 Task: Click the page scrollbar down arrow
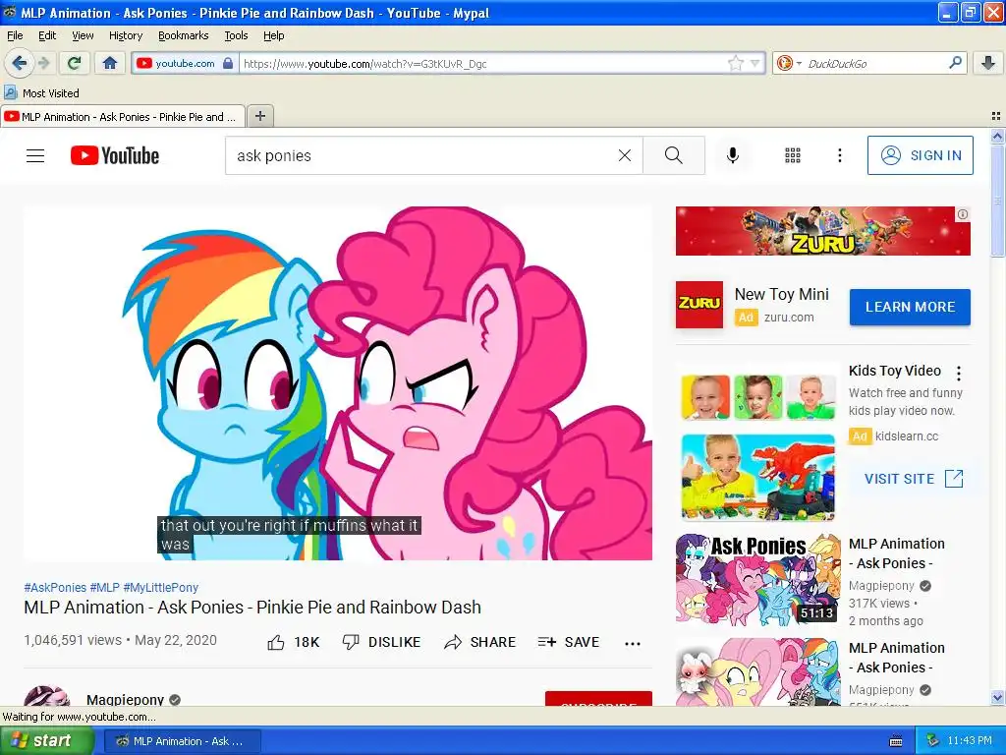coord(997,697)
